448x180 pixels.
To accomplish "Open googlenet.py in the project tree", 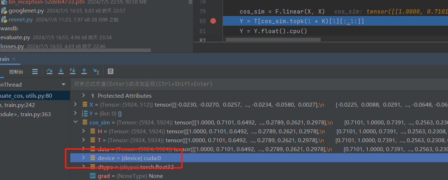I will click(x=26, y=11).
